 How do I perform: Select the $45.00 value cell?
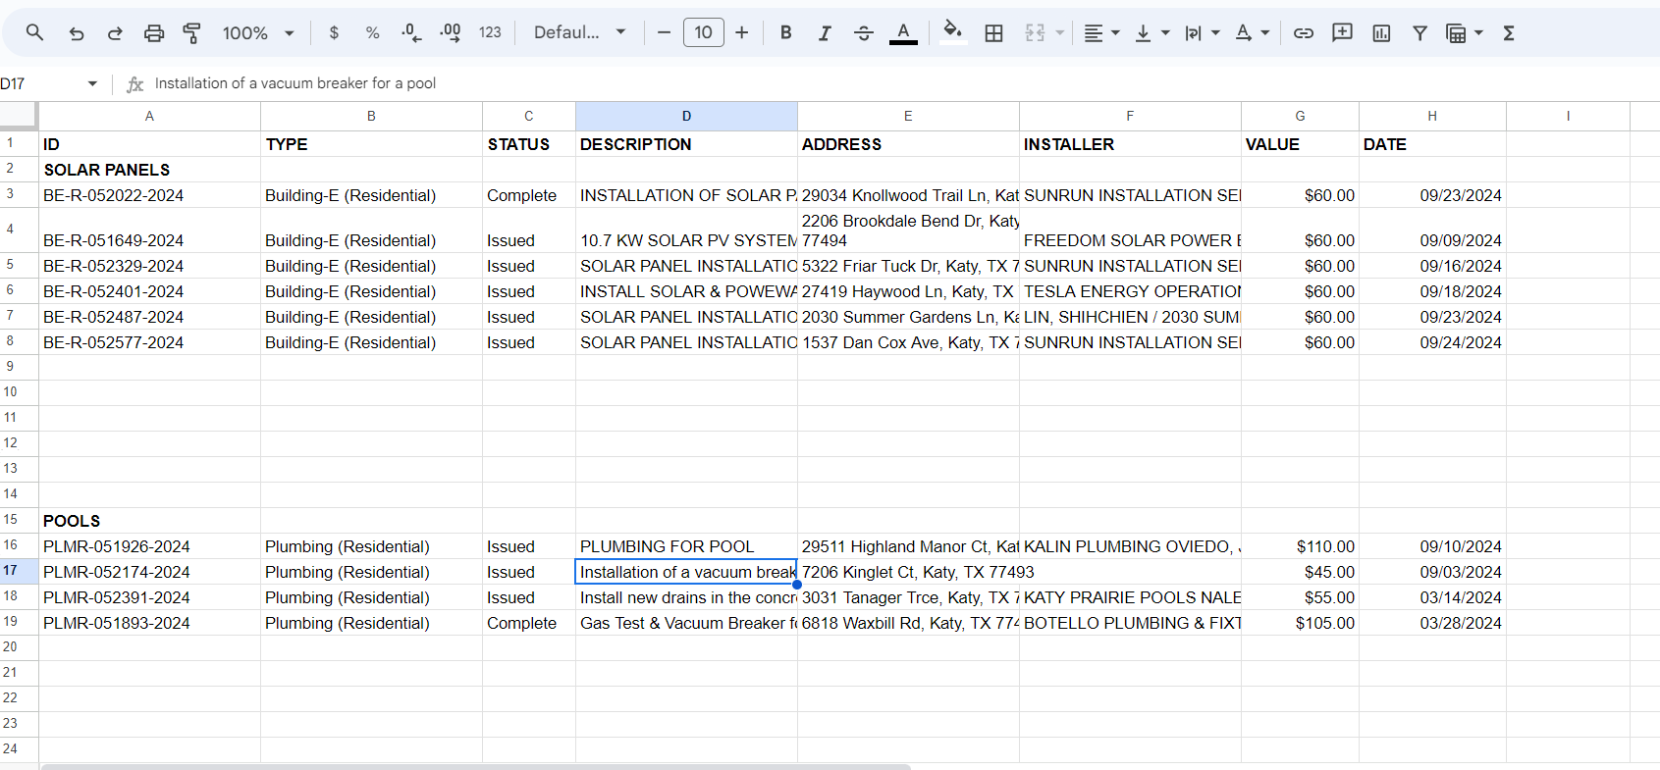tap(1300, 572)
